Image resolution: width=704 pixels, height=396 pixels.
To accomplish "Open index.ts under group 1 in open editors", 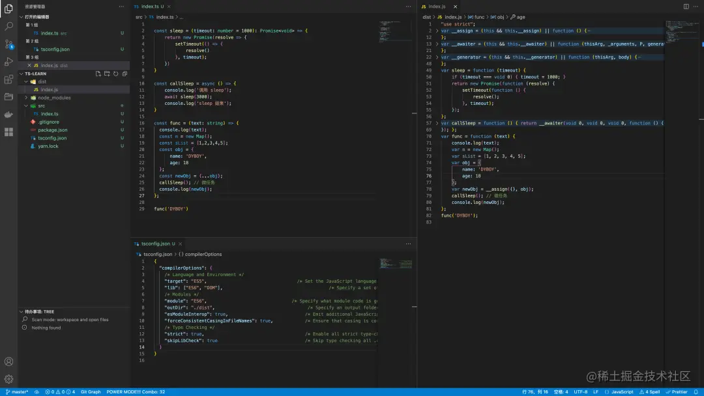I will 74,33.
